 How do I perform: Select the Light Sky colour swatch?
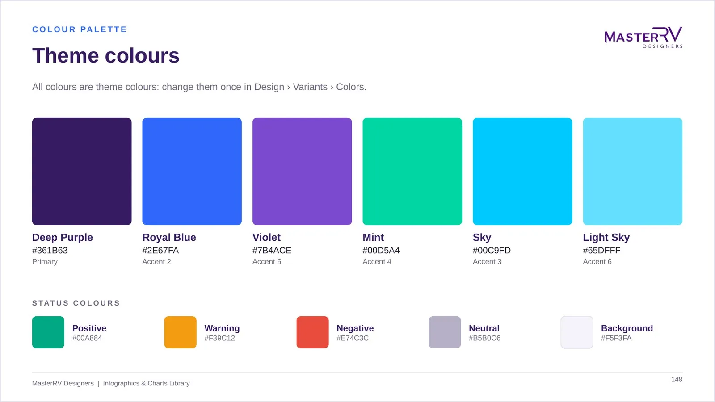pyautogui.click(x=633, y=172)
